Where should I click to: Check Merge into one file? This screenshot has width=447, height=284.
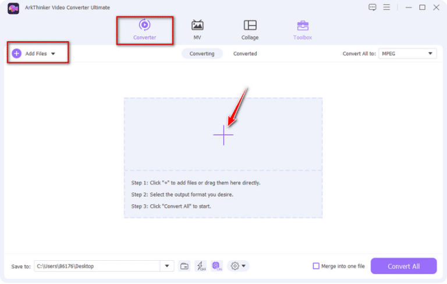[x=316, y=266]
